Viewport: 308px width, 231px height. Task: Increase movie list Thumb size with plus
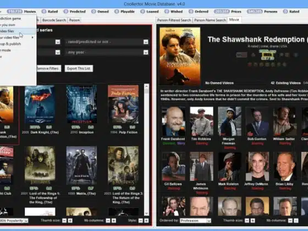point(70,221)
